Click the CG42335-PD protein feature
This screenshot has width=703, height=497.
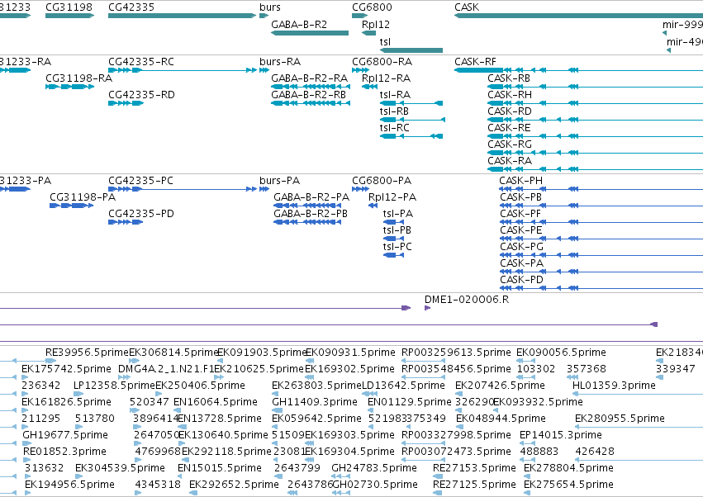click(126, 222)
